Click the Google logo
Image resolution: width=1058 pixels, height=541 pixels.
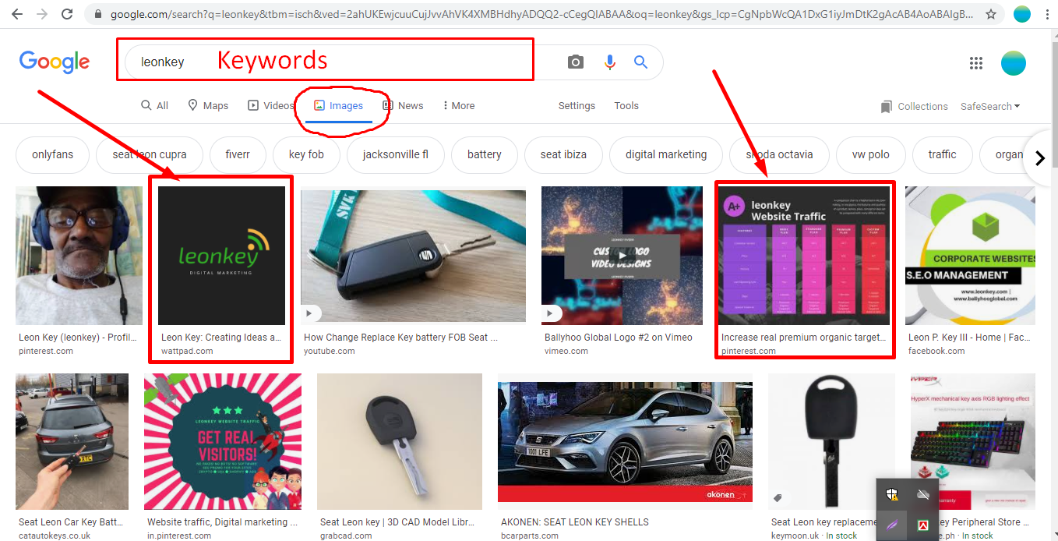point(55,62)
